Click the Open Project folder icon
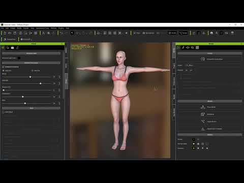The height and width of the screenshot is (183, 244). (x=10, y=33)
